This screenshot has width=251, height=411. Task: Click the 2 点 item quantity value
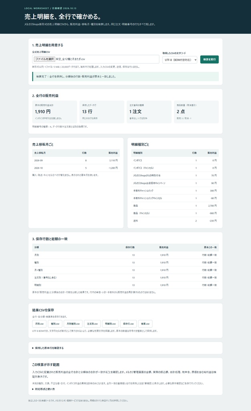click(181, 112)
